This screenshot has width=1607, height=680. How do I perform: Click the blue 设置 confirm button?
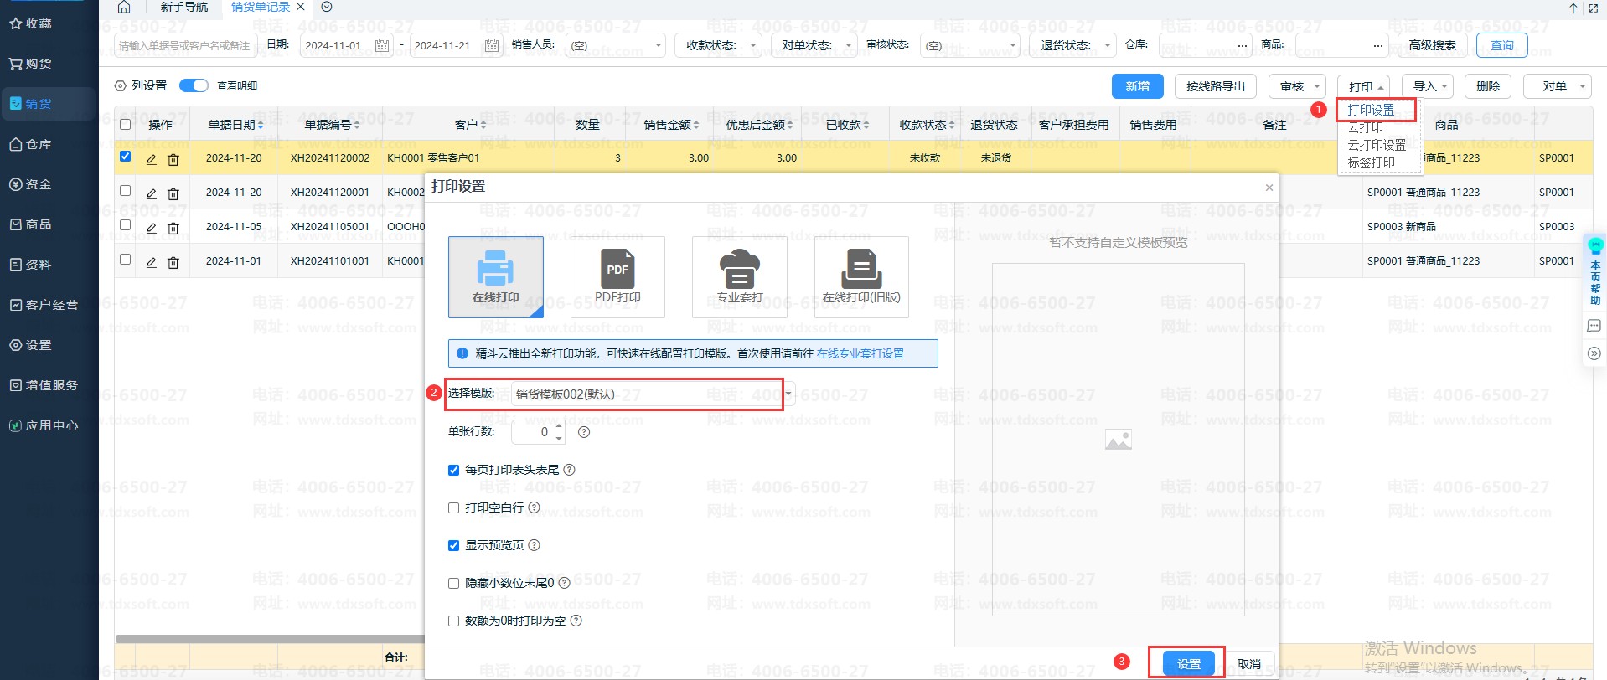[x=1188, y=664]
